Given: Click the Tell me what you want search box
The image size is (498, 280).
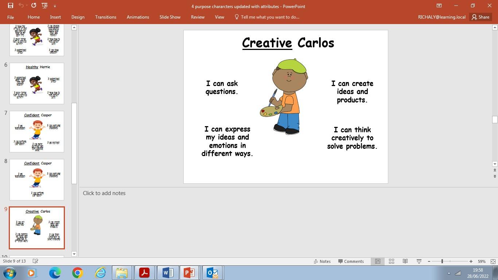Looking at the screenshot, I should point(267,17).
